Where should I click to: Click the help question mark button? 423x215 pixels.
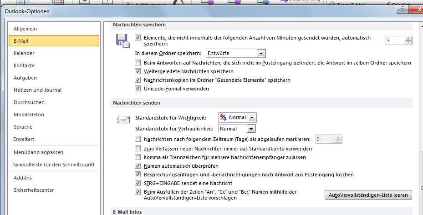coord(403,9)
